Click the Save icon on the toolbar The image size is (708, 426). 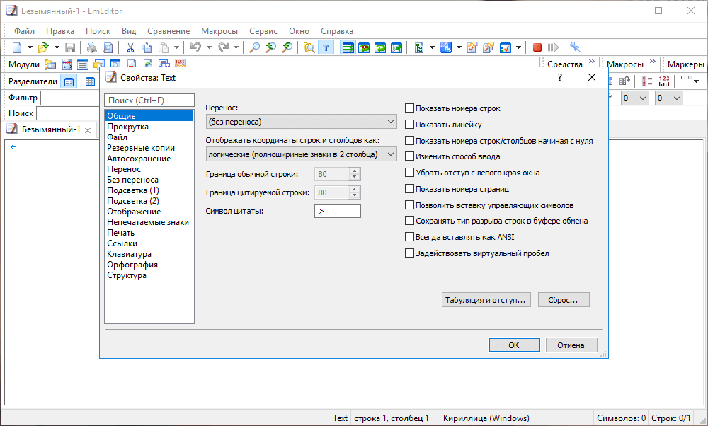pos(70,46)
